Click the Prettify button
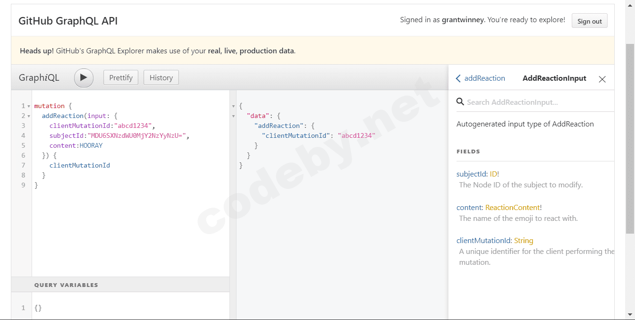 click(121, 78)
